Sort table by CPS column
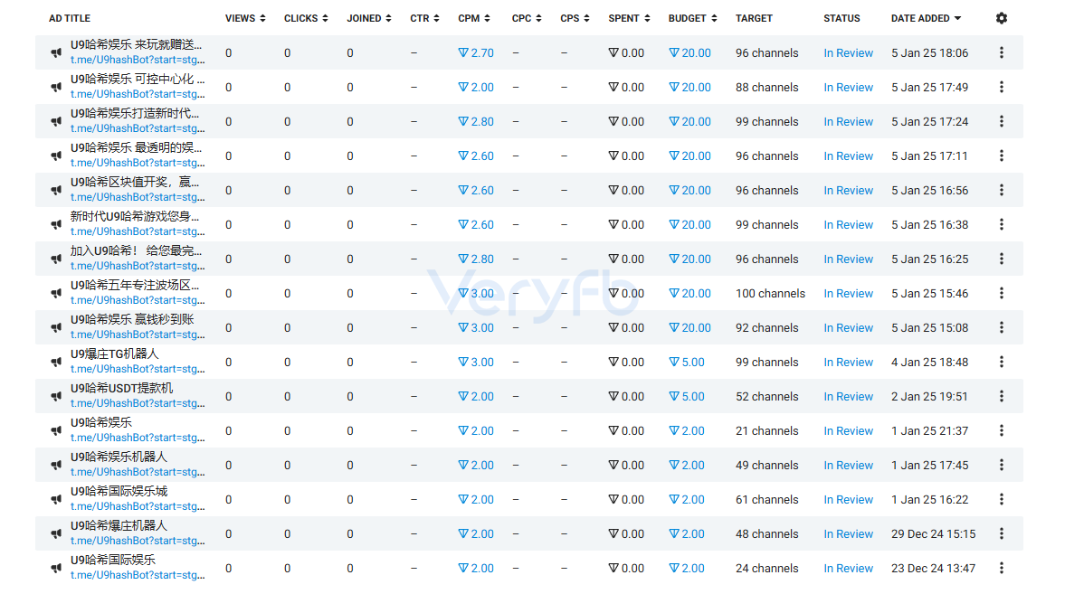The height and width of the screenshot is (594, 1065). [575, 18]
